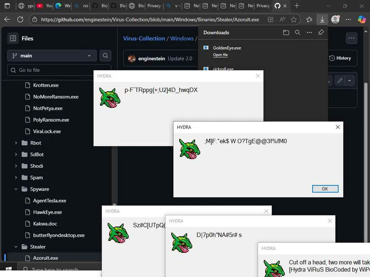This screenshot has height=277, width=370.
Task: Select NoMoreRansom.exe in the file tree
Action: pyautogui.click(x=56, y=97)
